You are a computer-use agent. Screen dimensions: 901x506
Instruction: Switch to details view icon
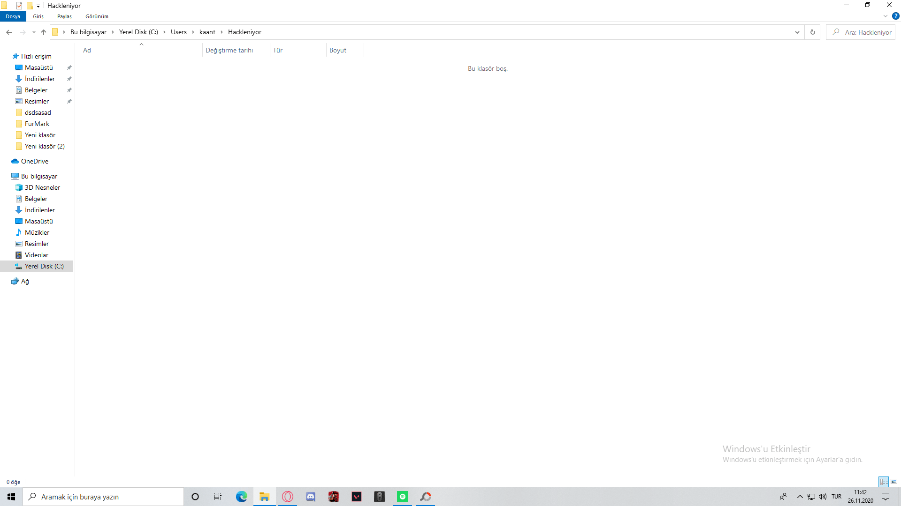[x=884, y=482]
